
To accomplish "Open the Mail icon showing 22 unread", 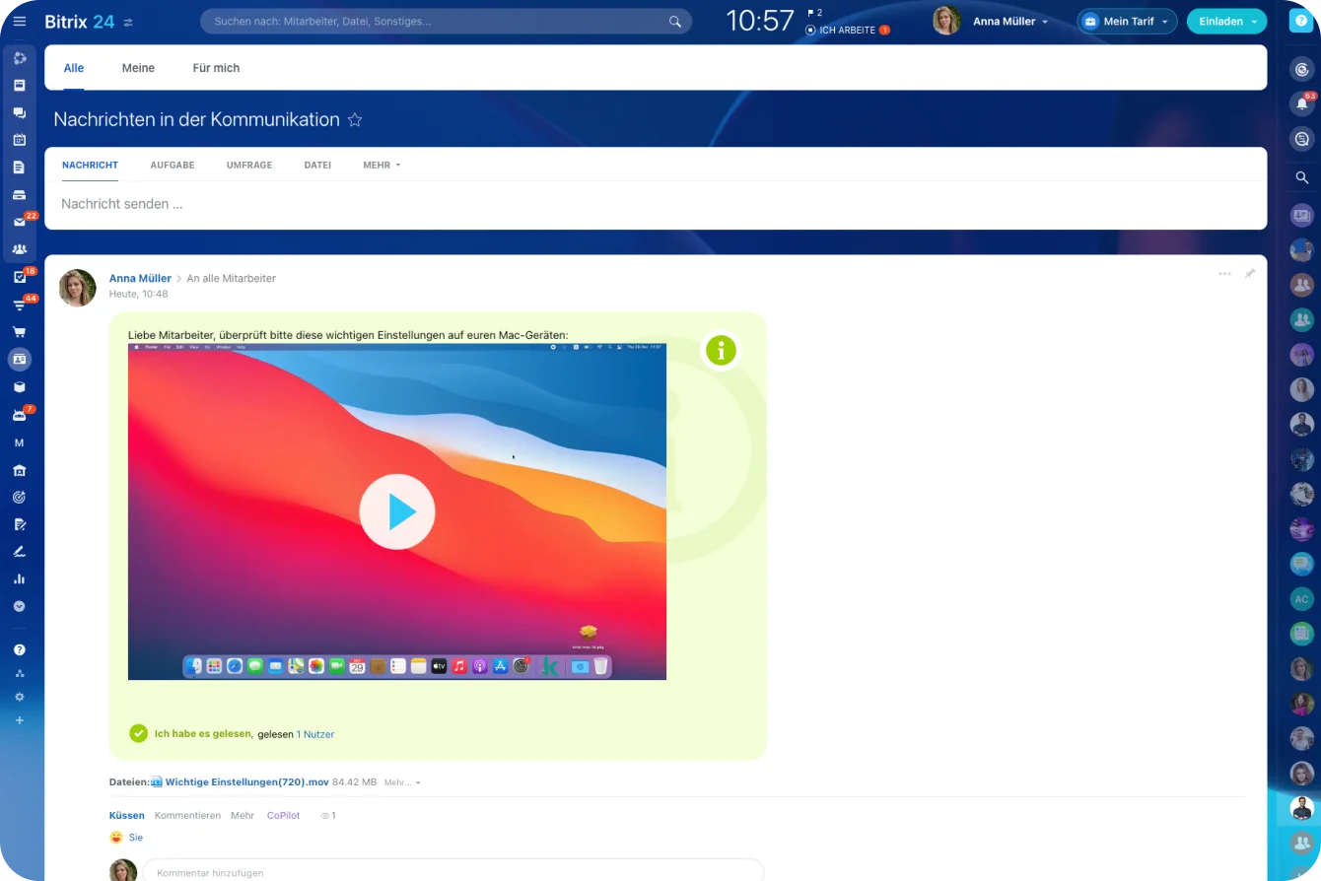I will click(20, 222).
